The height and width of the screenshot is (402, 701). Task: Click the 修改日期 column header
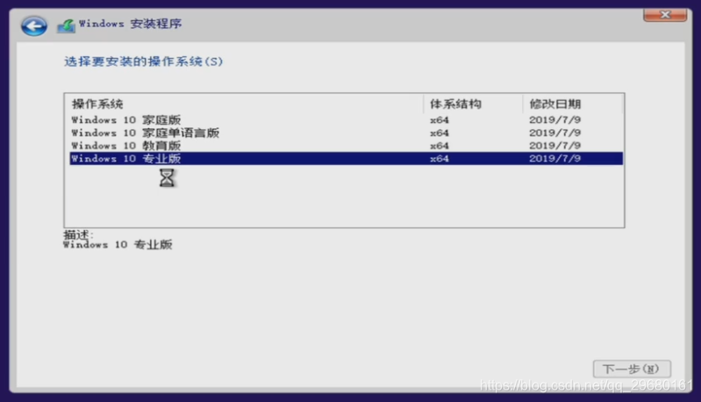point(573,104)
